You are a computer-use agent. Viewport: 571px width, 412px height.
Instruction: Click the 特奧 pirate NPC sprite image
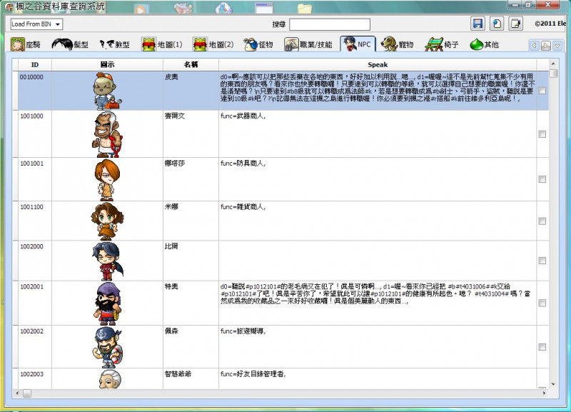(x=108, y=303)
